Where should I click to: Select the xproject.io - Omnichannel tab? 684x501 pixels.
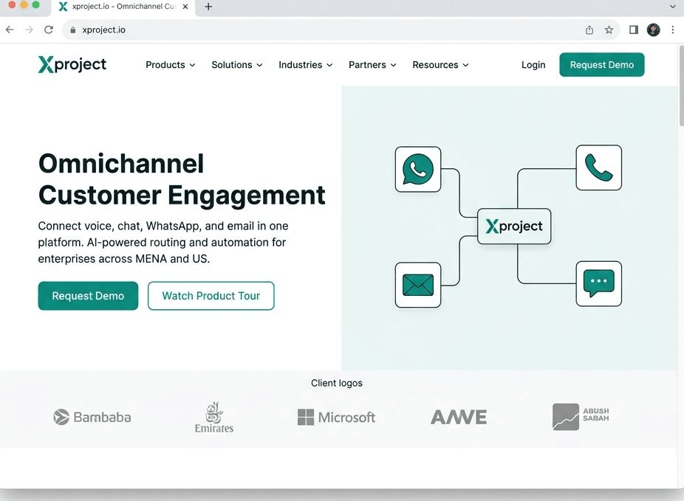(x=123, y=7)
